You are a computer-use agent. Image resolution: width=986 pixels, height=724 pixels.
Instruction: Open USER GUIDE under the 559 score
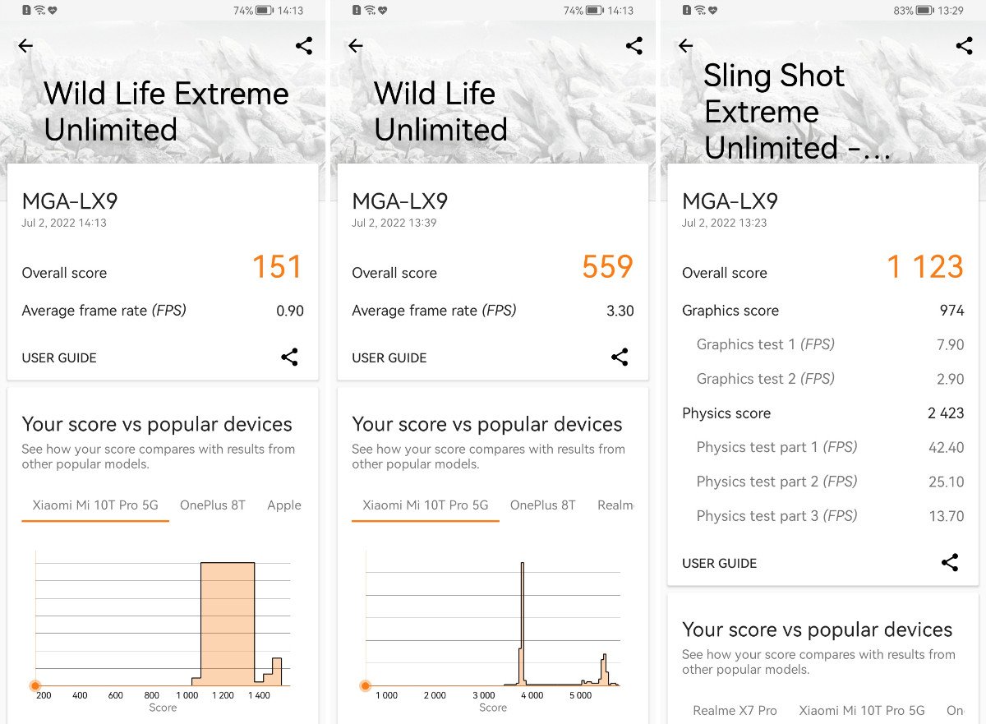point(389,358)
